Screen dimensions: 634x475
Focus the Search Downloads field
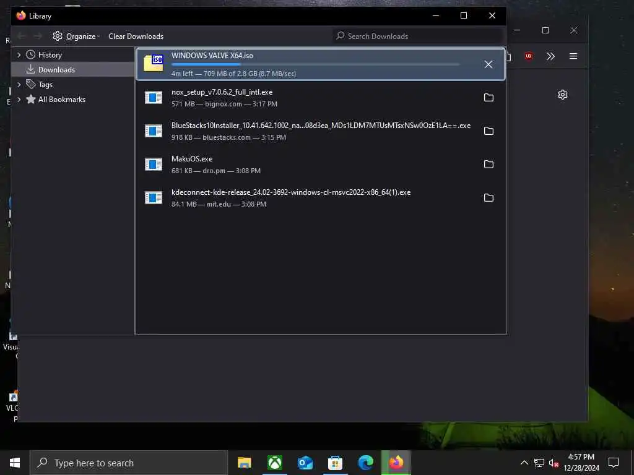(x=418, y=36)
